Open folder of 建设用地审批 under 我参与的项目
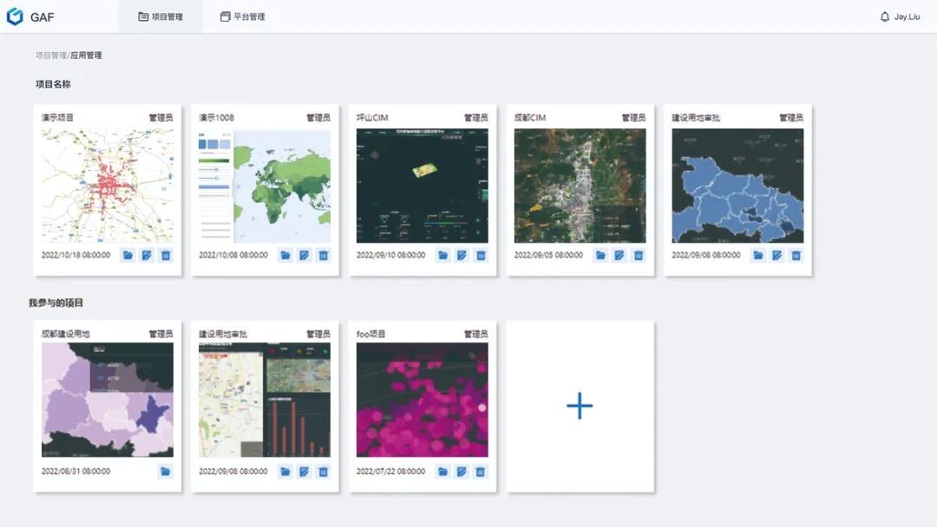937x527 pixels. click(x=285, y=472)
